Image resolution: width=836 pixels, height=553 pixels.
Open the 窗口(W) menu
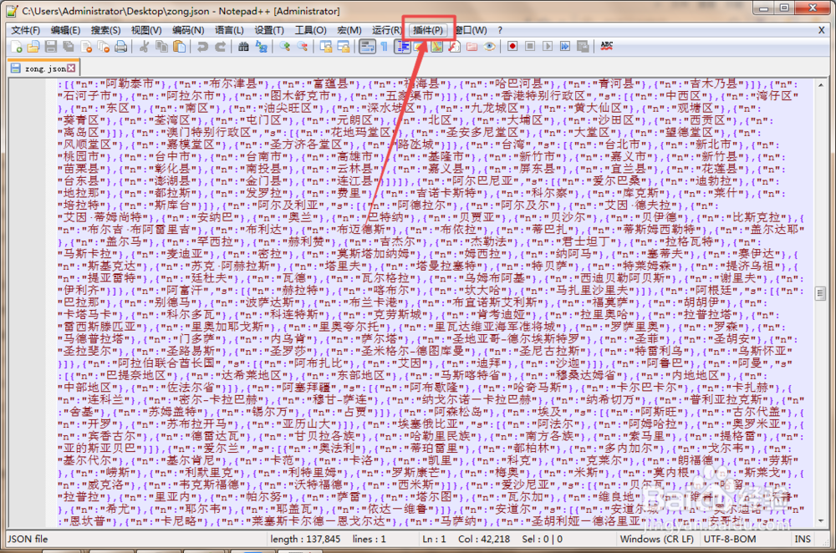(470, 30)
